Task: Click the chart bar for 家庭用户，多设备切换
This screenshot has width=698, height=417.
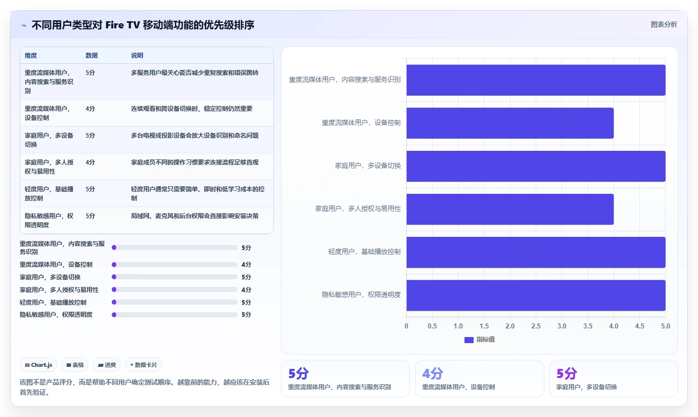Action: 536,166
